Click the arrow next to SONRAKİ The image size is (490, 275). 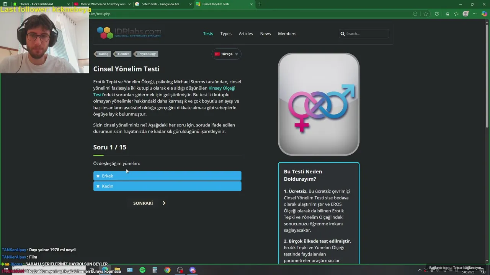pos(164,203)
